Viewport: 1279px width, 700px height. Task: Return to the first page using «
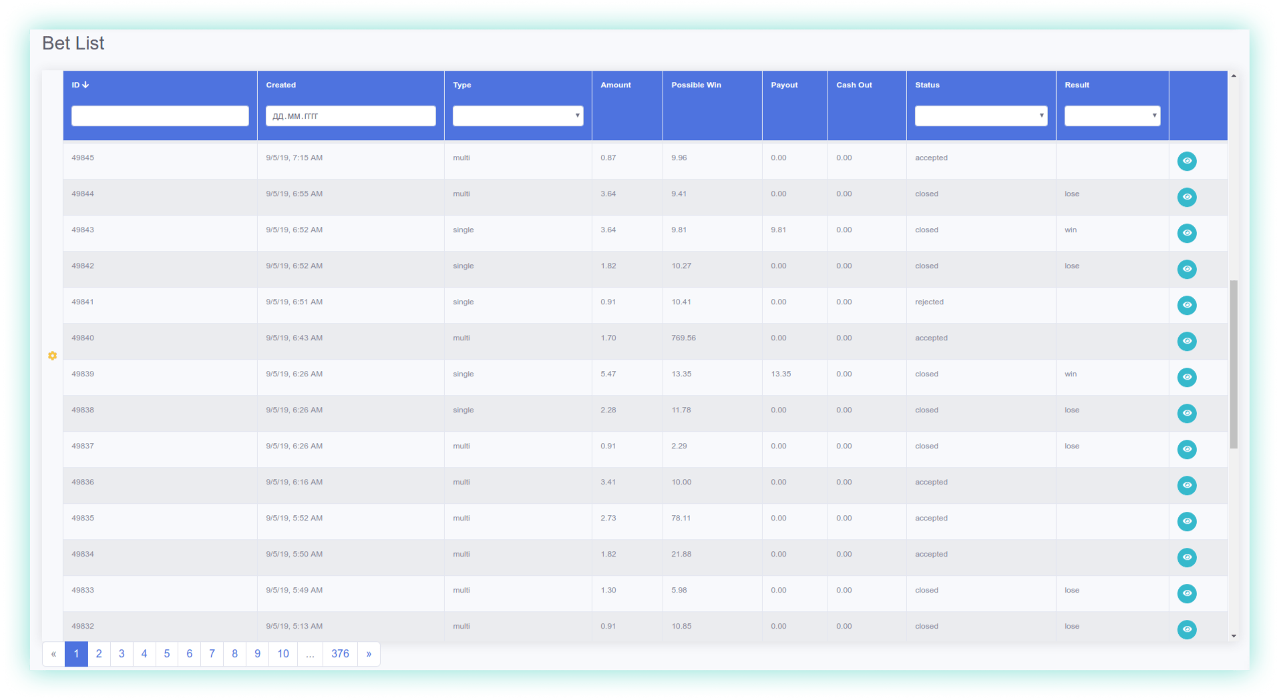[53, 654]
